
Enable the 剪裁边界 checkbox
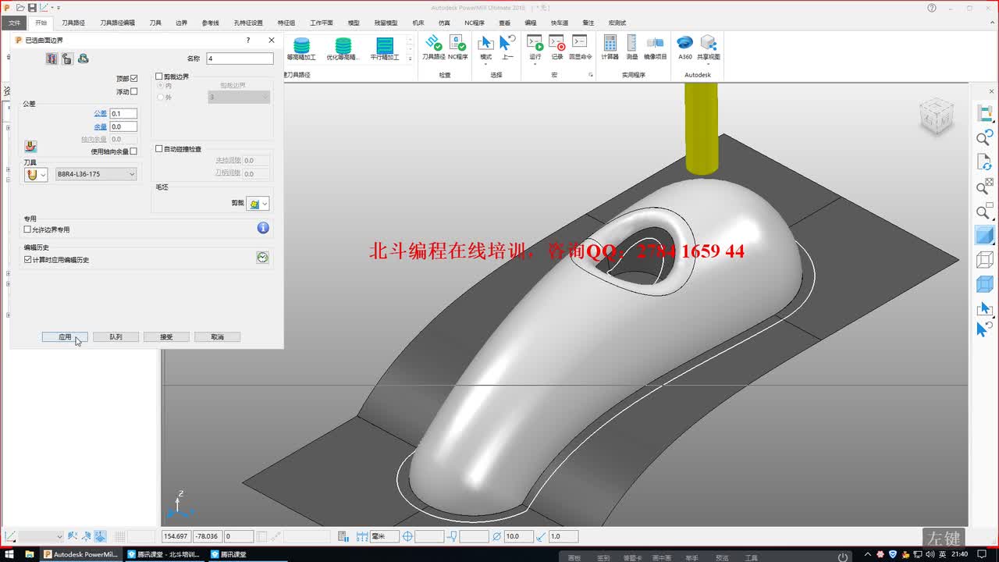coord(159,76)
